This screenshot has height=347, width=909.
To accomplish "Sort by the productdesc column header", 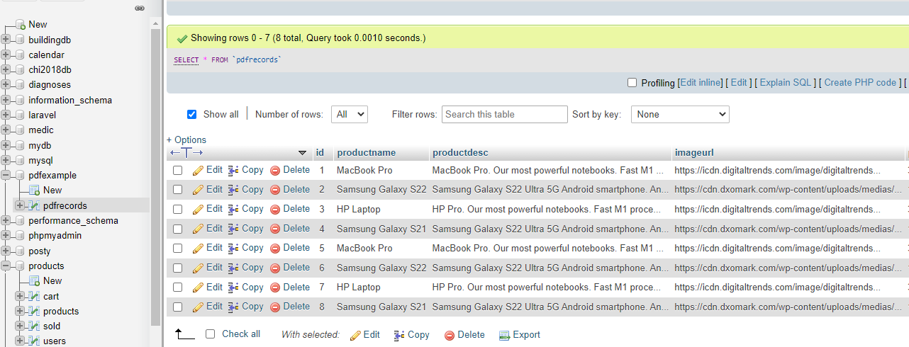I will [460, 152].
